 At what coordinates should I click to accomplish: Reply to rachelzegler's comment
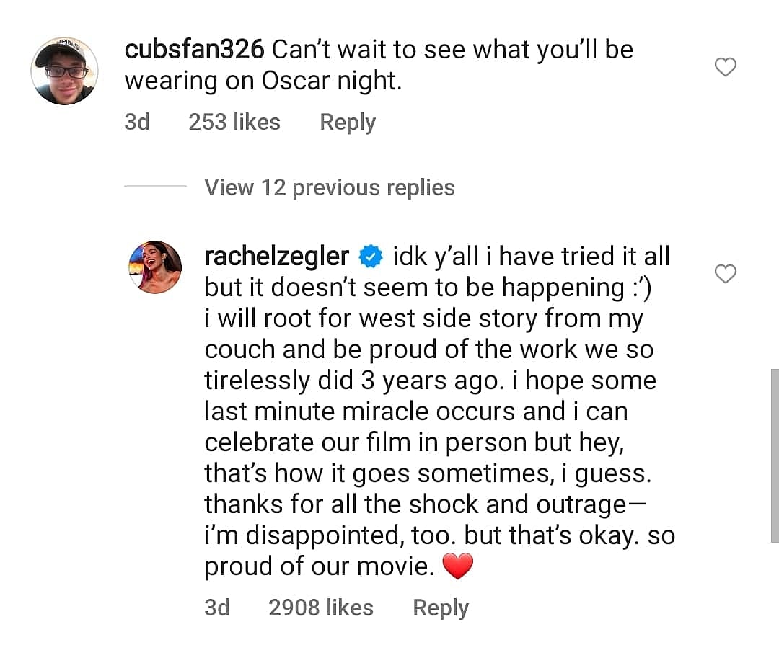[440, 608]
